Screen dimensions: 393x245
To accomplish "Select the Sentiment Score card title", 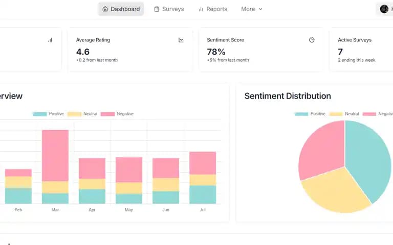I will point(225,40).
